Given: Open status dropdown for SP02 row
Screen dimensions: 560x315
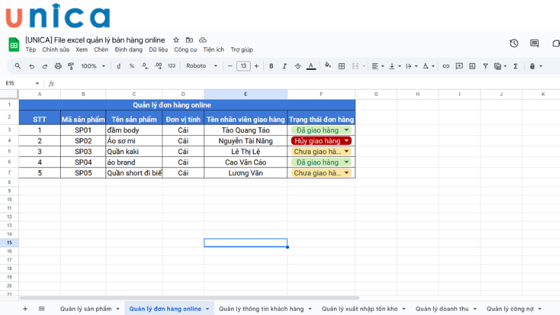Looking at the screenshot, I should tap(346, 141).
